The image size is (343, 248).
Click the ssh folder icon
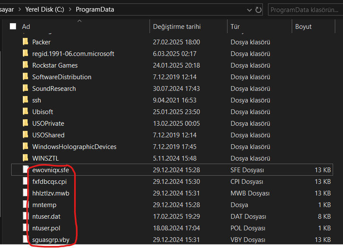[25, 99]
